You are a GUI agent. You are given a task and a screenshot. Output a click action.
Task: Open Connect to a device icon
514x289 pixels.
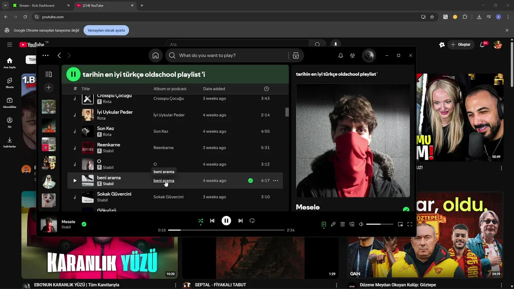352,224
